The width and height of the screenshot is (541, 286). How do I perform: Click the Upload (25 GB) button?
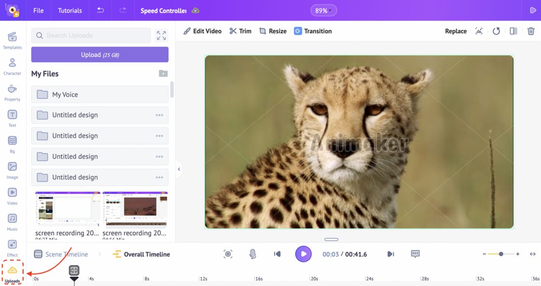click(x=100, y=55)
